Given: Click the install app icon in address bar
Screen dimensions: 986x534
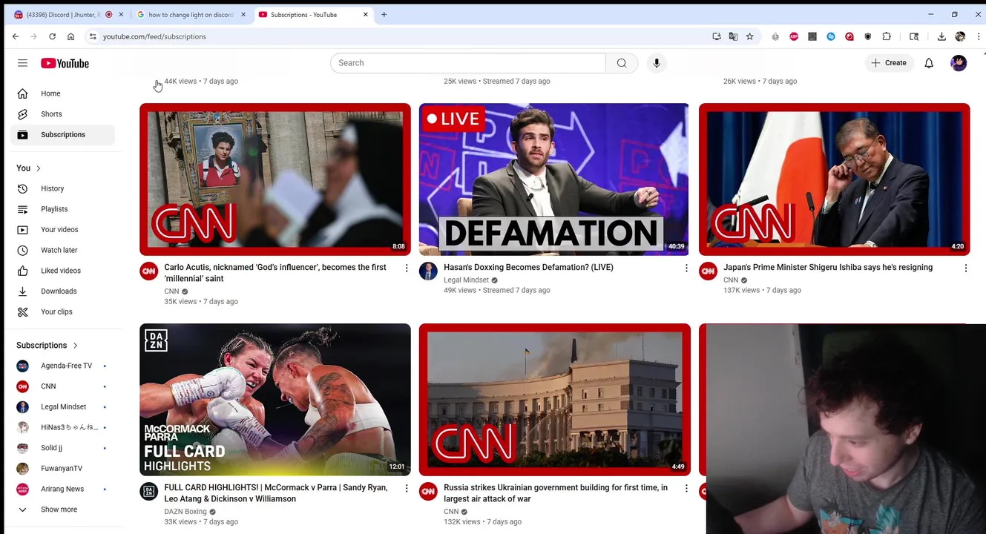Looking at the screenshot, I should [716, 36].
